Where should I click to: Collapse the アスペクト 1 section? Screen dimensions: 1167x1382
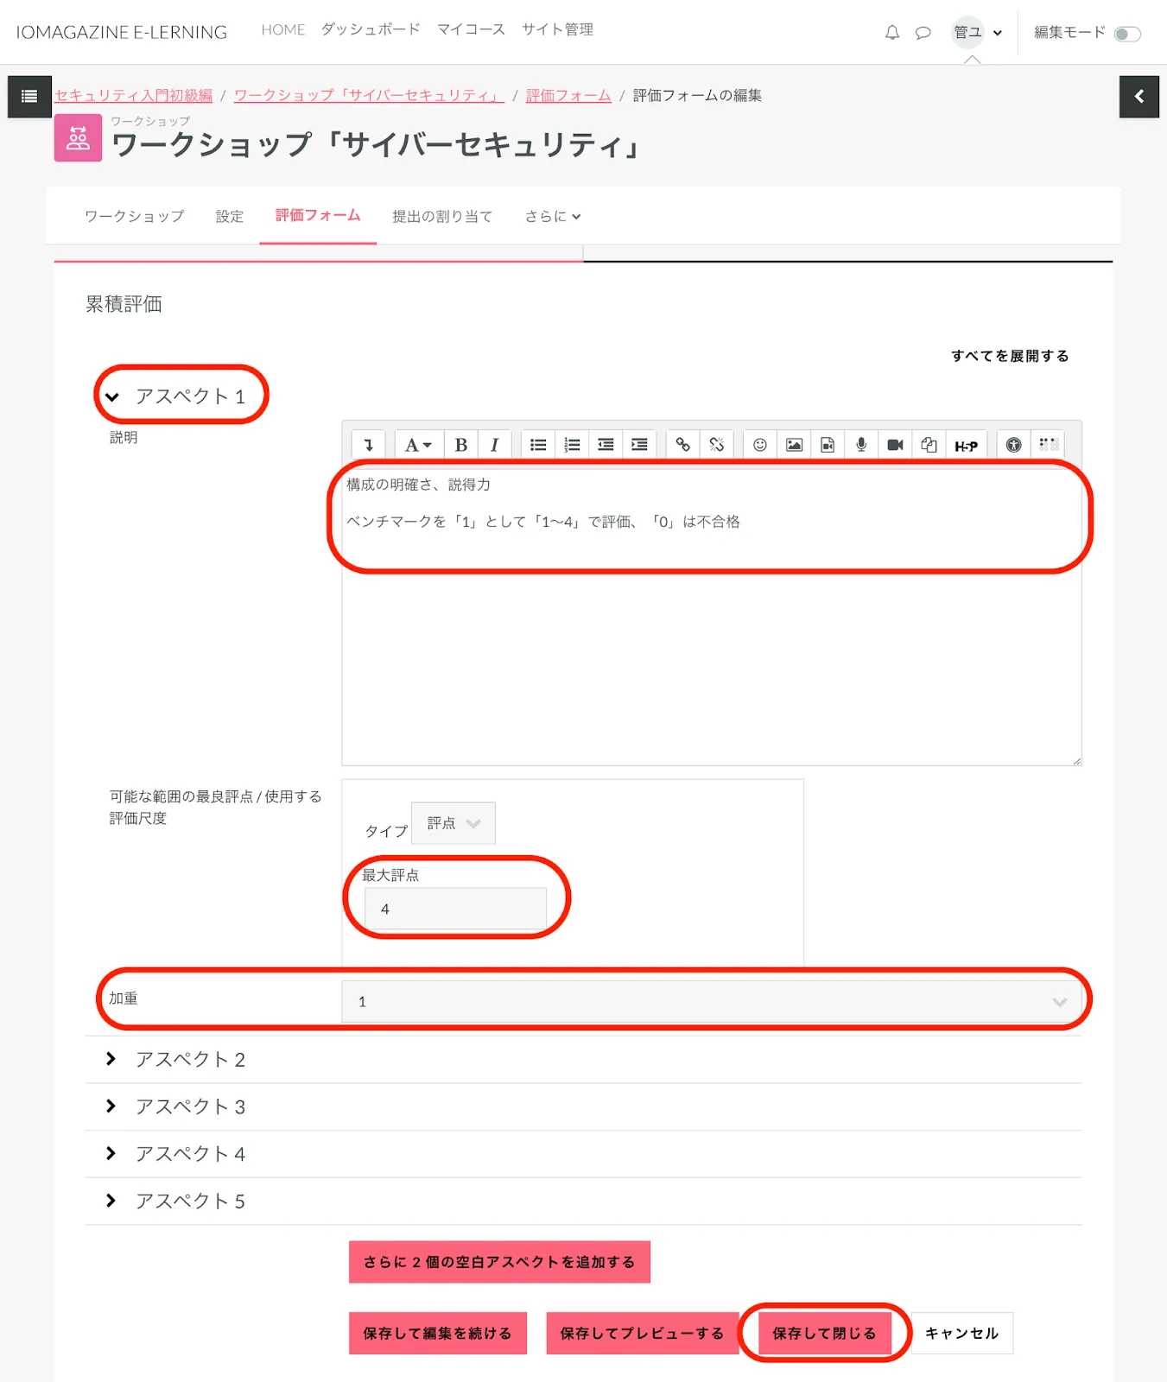[190, 396]
